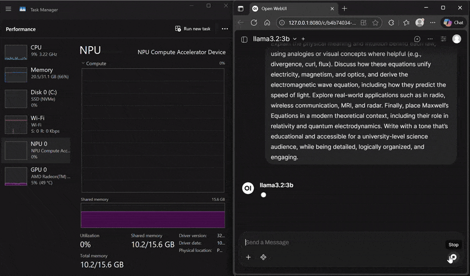Collapse the Compute graph chevron
This screenshot has width=470, height=276.
(x=83, y=63)
